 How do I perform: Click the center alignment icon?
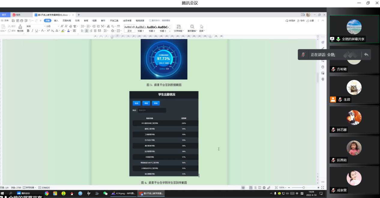(x=86, y=31)
